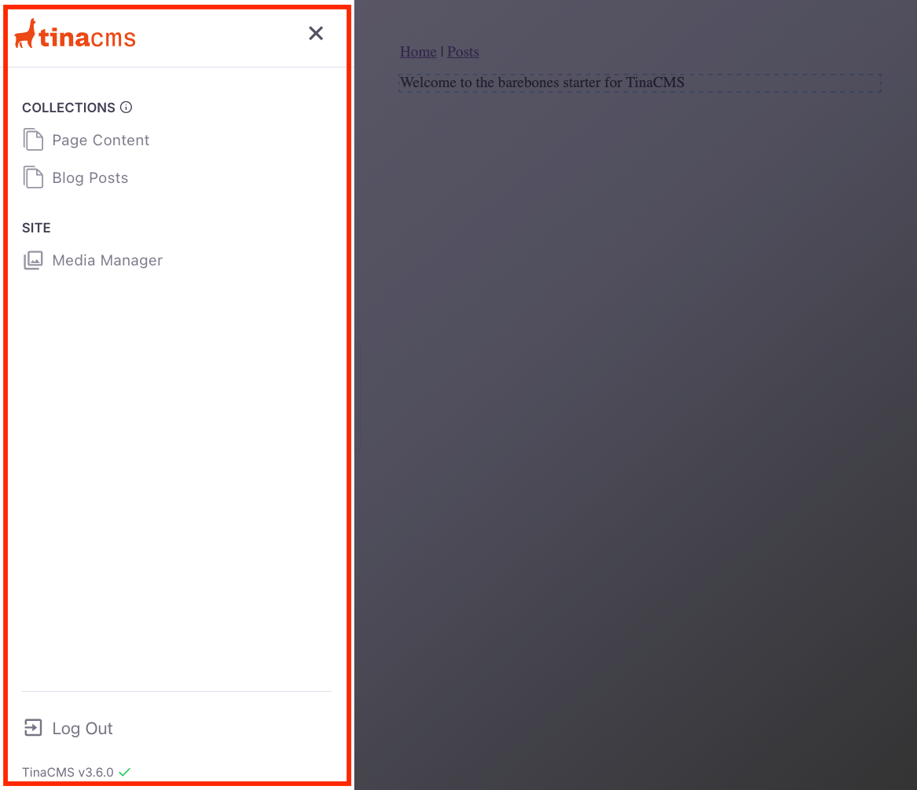Click the Blog Posts document icon

[33, 177]
